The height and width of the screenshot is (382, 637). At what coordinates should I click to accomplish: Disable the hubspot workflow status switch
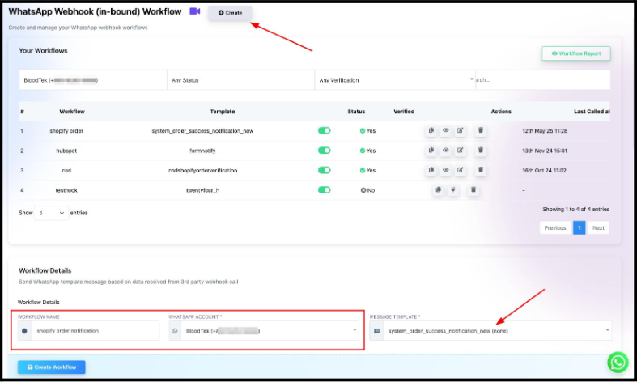325,151
